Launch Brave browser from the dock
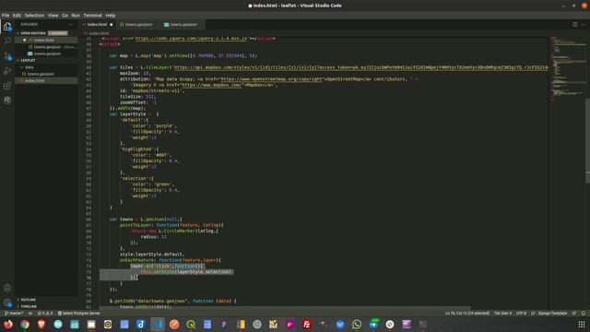The width and height of the screenshot is (590, 332). [x=41, y=324]
